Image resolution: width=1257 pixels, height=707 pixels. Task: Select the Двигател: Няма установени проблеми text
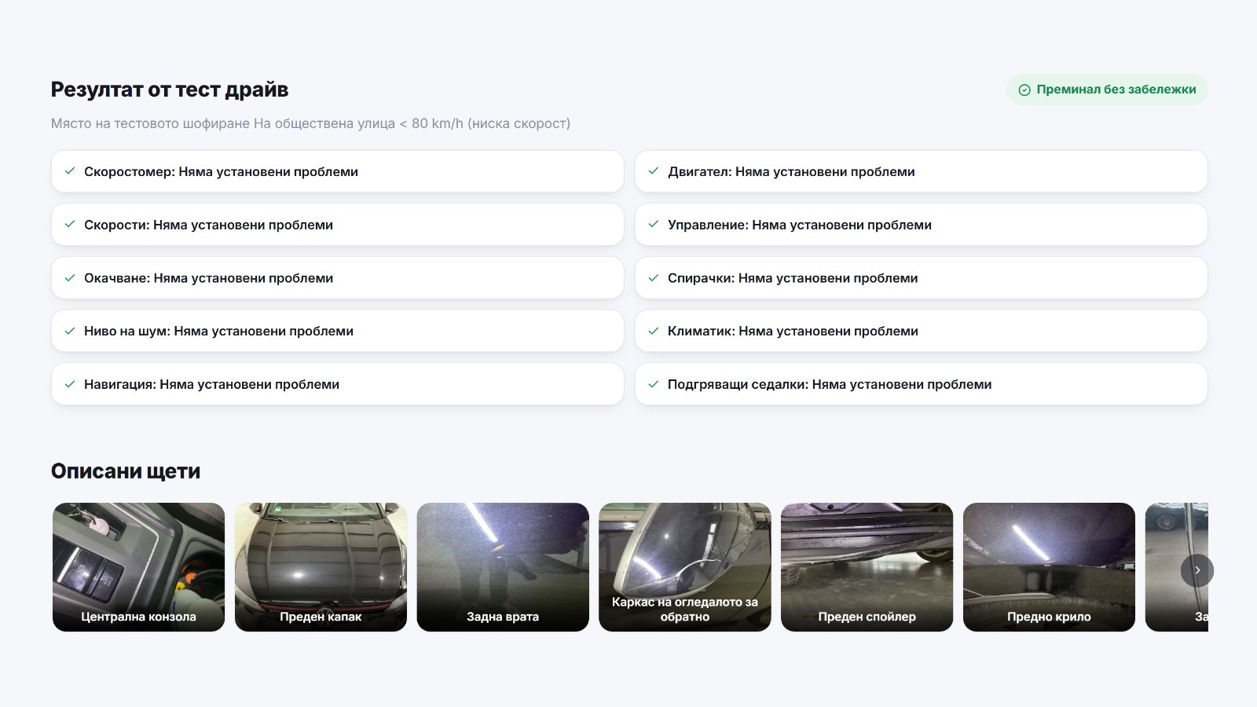pos(791,171)
